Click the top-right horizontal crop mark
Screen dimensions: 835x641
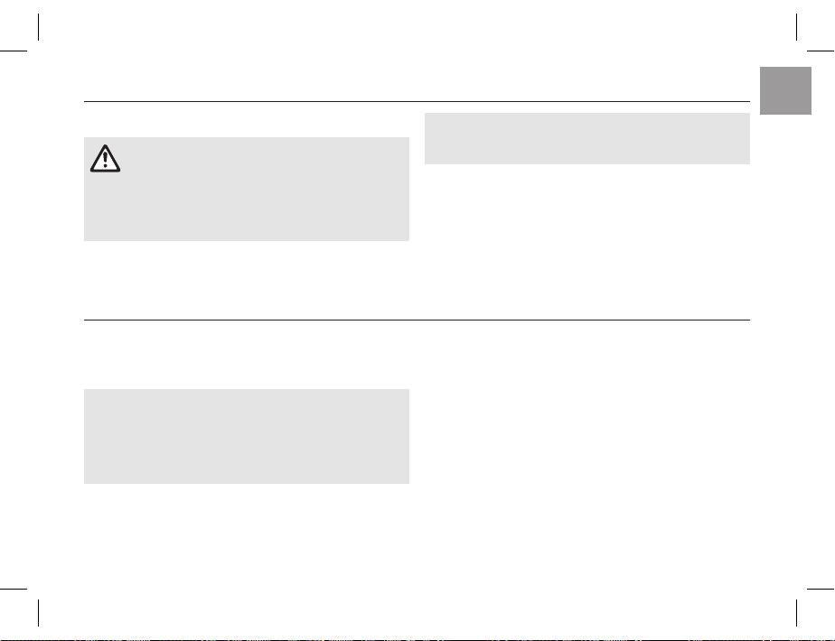(820, 52)
